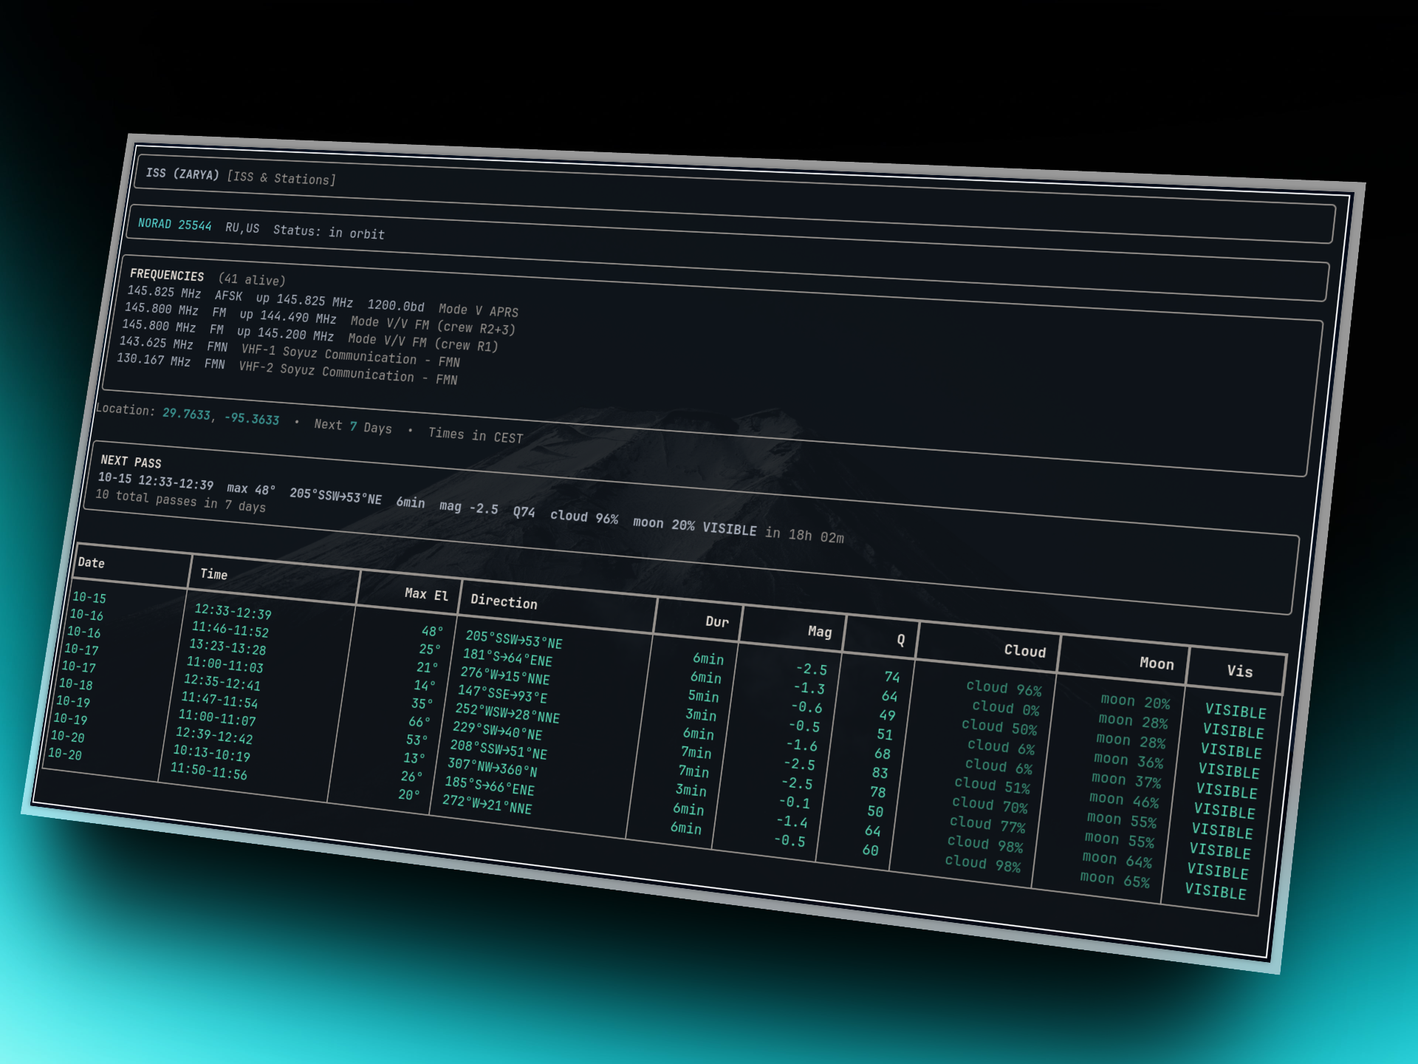Click direction cell 205°SSW→53°NE
This screenshot has height=1064, width=1418.
514,639
